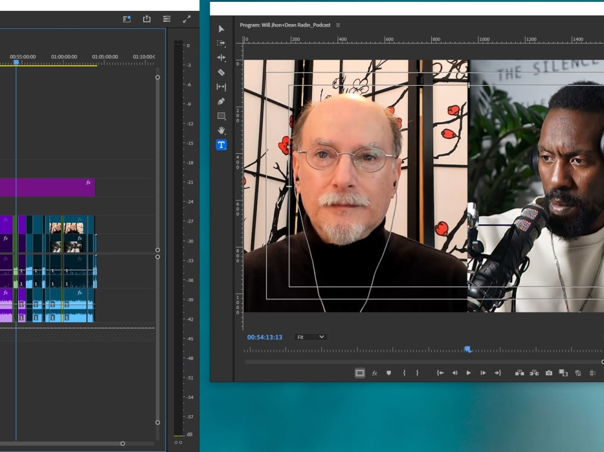Open Quick Export share icon
This screenshot has height=452, width=604.
click(147, 19)
